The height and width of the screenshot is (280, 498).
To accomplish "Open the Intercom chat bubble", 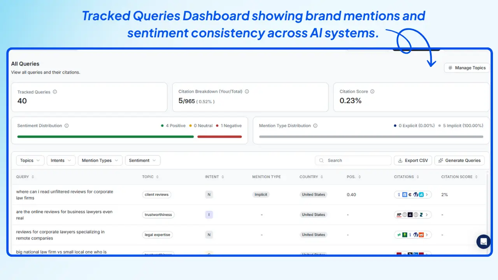I will tap(483, 241).
